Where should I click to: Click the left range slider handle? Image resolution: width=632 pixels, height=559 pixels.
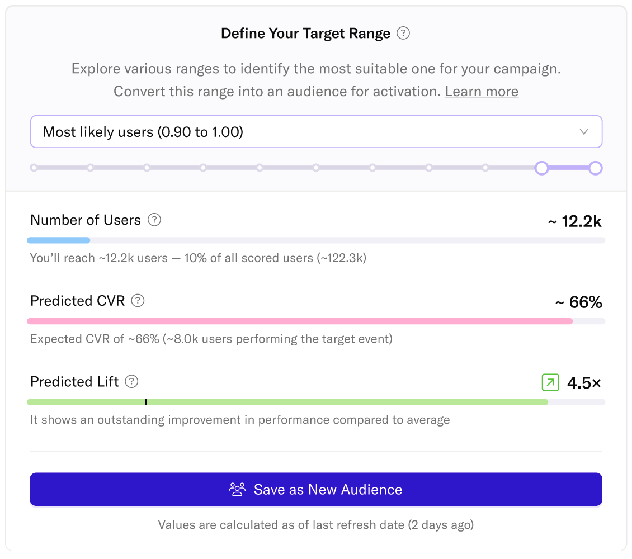point(541,168)
